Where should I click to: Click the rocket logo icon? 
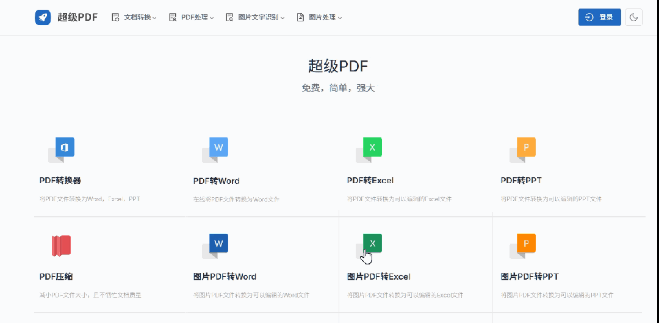coord(43,17)
